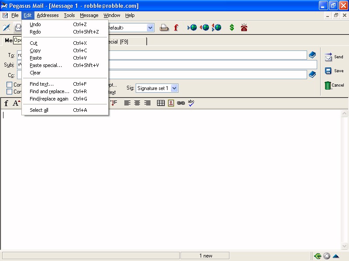Viewport: 349px width, 261px height.
Task: Click the message body scrollbar up arrow
Action: (x=344, y=114)
